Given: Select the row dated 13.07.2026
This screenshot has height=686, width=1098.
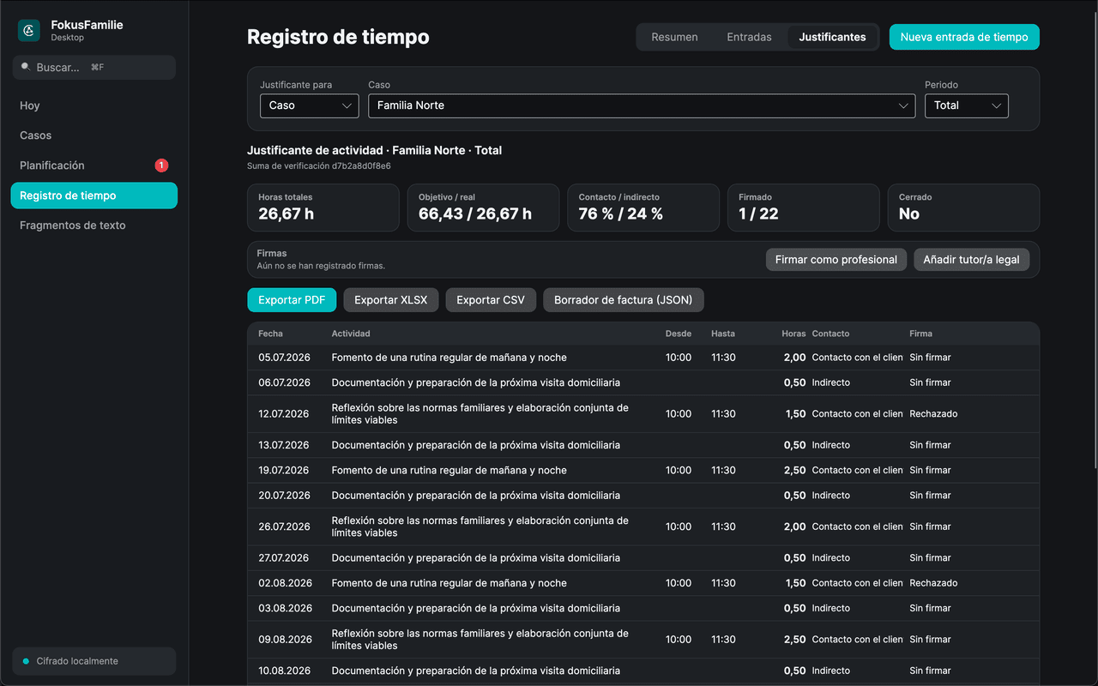Looking at the screenshot, I should pyautogui.click(x=643, y=445).
